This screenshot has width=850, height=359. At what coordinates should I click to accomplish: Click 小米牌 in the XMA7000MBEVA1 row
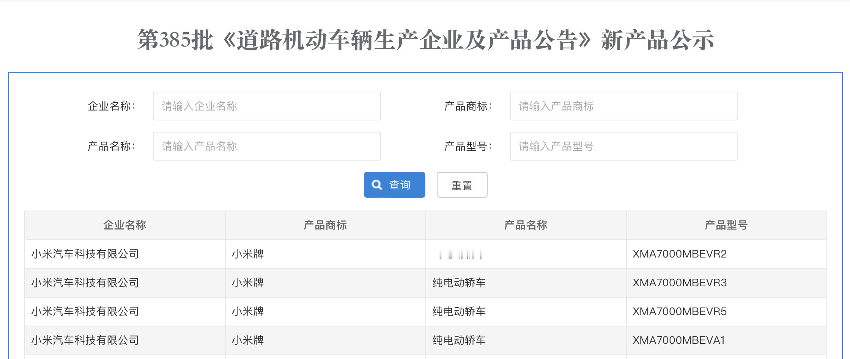click(248, 340)
